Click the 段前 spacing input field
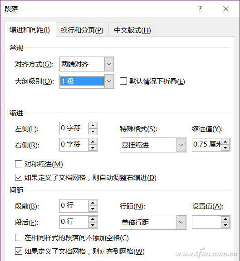The width and height of the screenshot is (240, 261). pyautogui.click(x=74, y=205)
